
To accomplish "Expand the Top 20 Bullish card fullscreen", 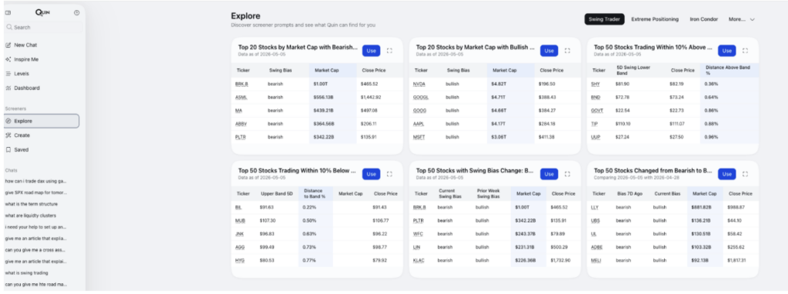I will click(x=567, y=50).
